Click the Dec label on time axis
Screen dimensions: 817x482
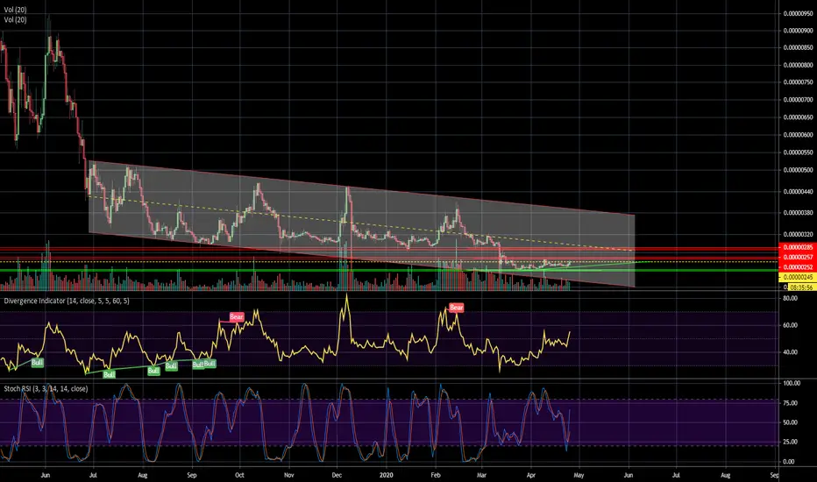[x=337, y=475]
